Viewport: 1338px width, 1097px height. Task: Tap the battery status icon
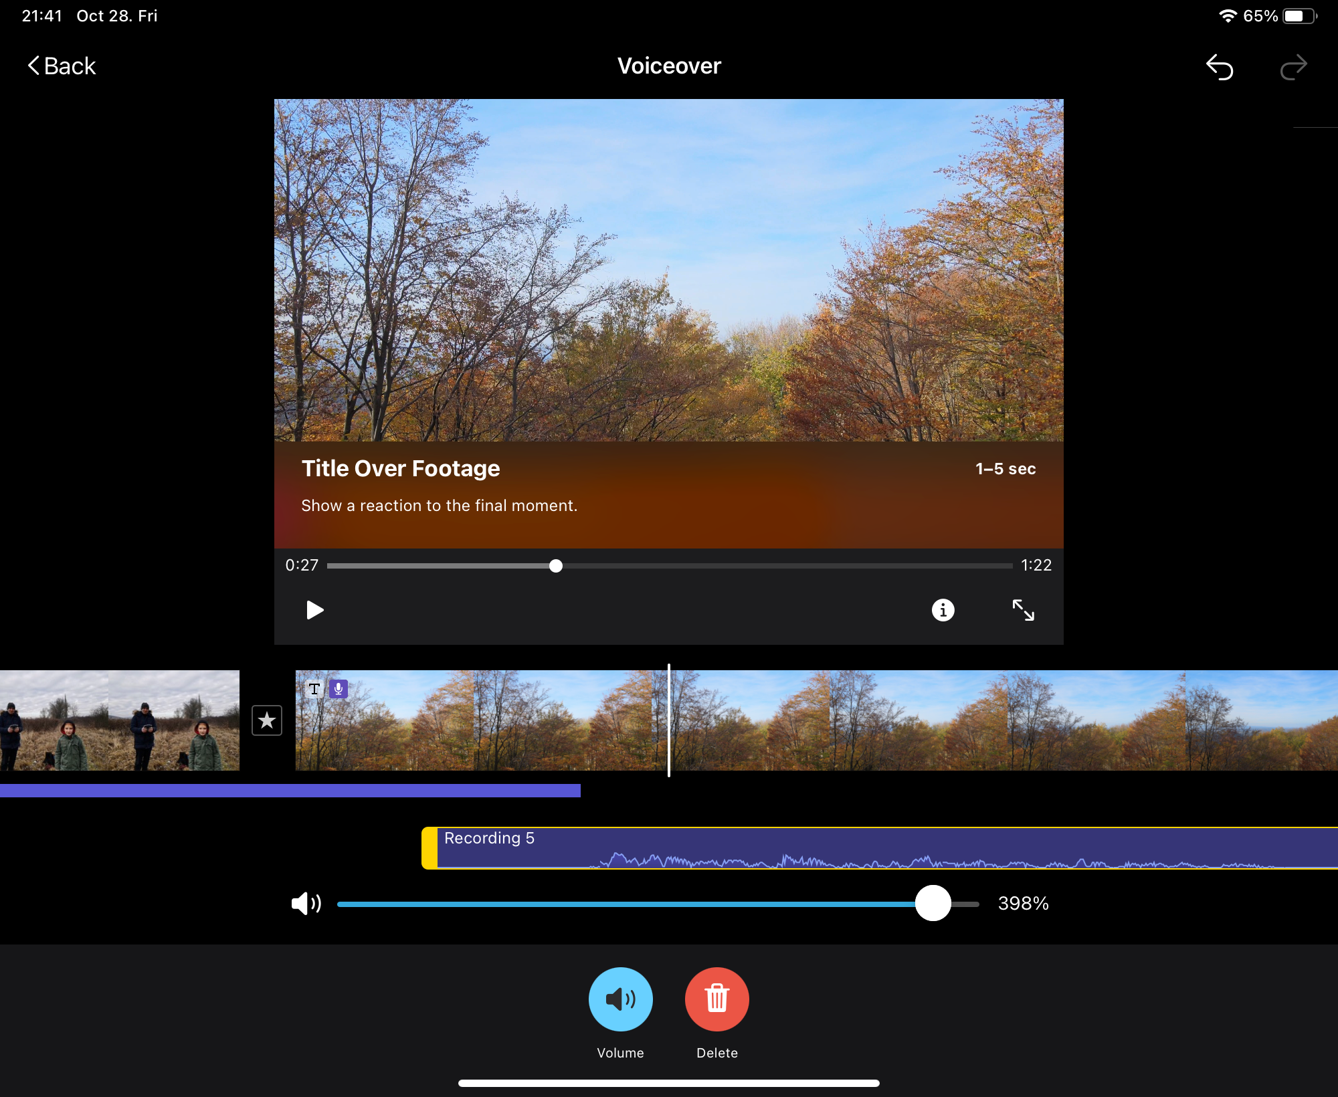(1300, 15)
